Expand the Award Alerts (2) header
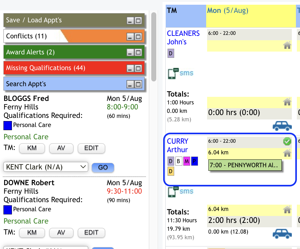This screenshot has width=300, height=249. coord(74,52)
